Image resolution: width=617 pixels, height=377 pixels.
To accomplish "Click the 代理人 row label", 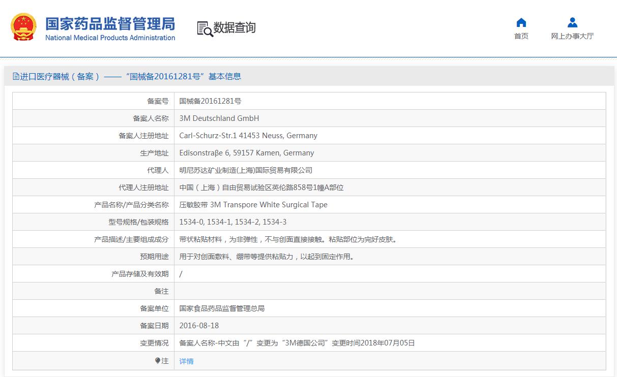I will [158, 170].
